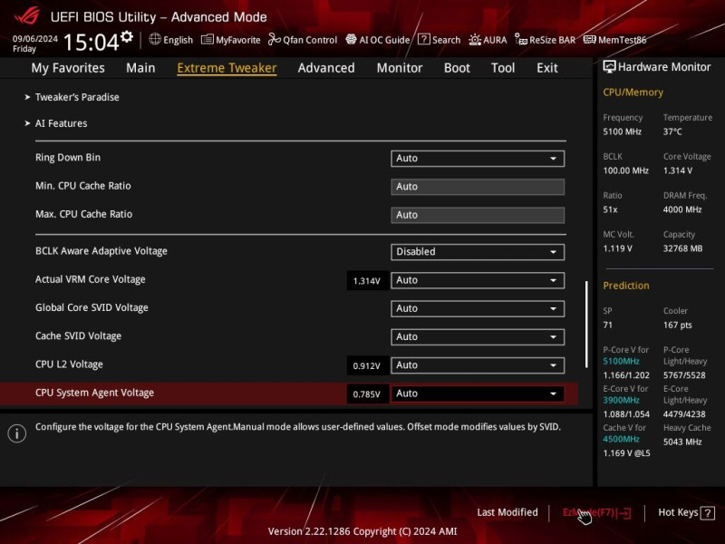Click the Min. CPU Cache Ratio field
The height and width of the screenshot is (544, 725).
(478, 187)
